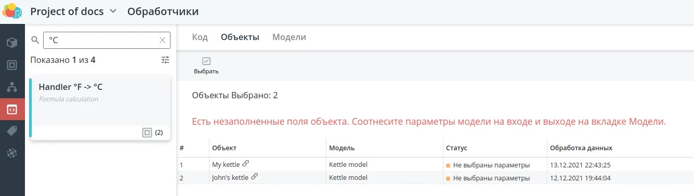Switch to the Код tab
Screen dimensions: 694x196
pos(200,37)
